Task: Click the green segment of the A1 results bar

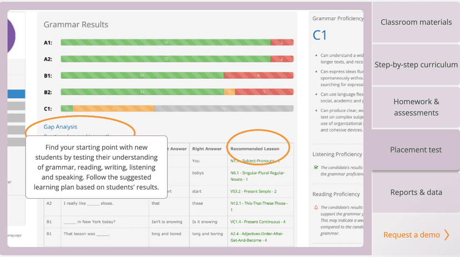Action: click(165, 42)
